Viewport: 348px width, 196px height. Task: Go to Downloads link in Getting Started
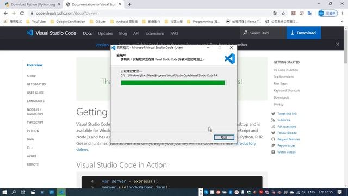281,97
